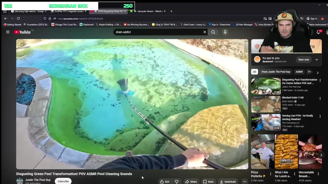Open Pizza Preferita short thumbnail
The image size is (328, 184).
click(x=262, y=152)
